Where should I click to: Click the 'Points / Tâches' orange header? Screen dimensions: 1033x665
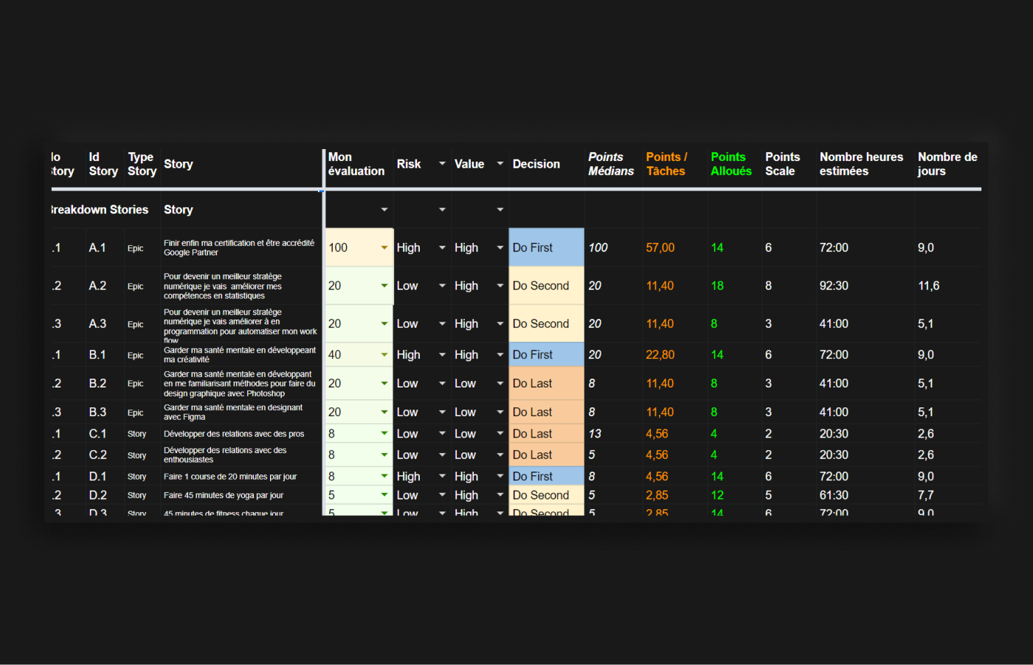[666, 164]
